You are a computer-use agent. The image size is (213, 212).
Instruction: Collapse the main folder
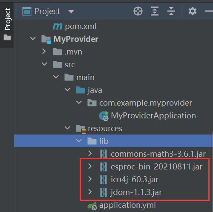point(56,77)
